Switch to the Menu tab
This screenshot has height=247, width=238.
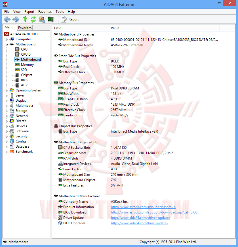tap(9, 27)
